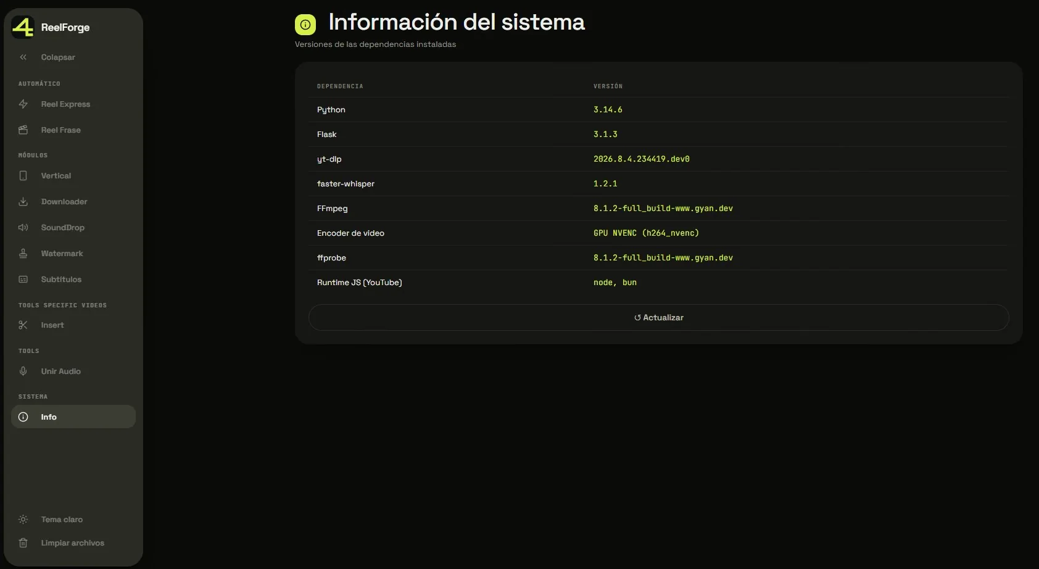Open the Subtítulos label in sidebar

click(61, 280)
